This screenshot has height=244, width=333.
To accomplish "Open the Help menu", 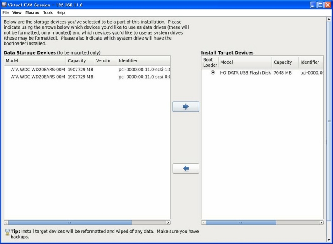I will click(x=60, y=12).
